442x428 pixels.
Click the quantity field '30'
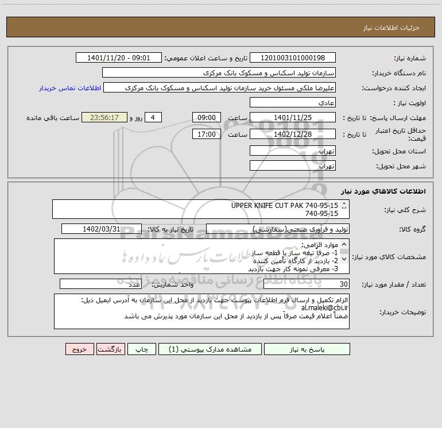pos(307,284)
